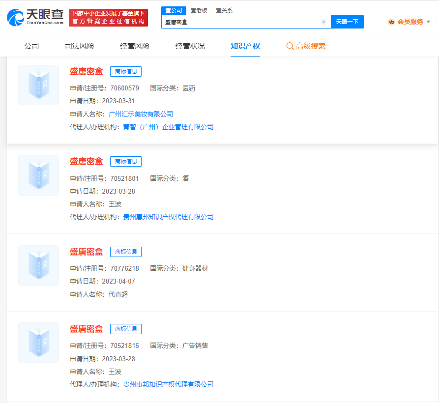Open trademark thumbnail for 70776218

[39, 265]
